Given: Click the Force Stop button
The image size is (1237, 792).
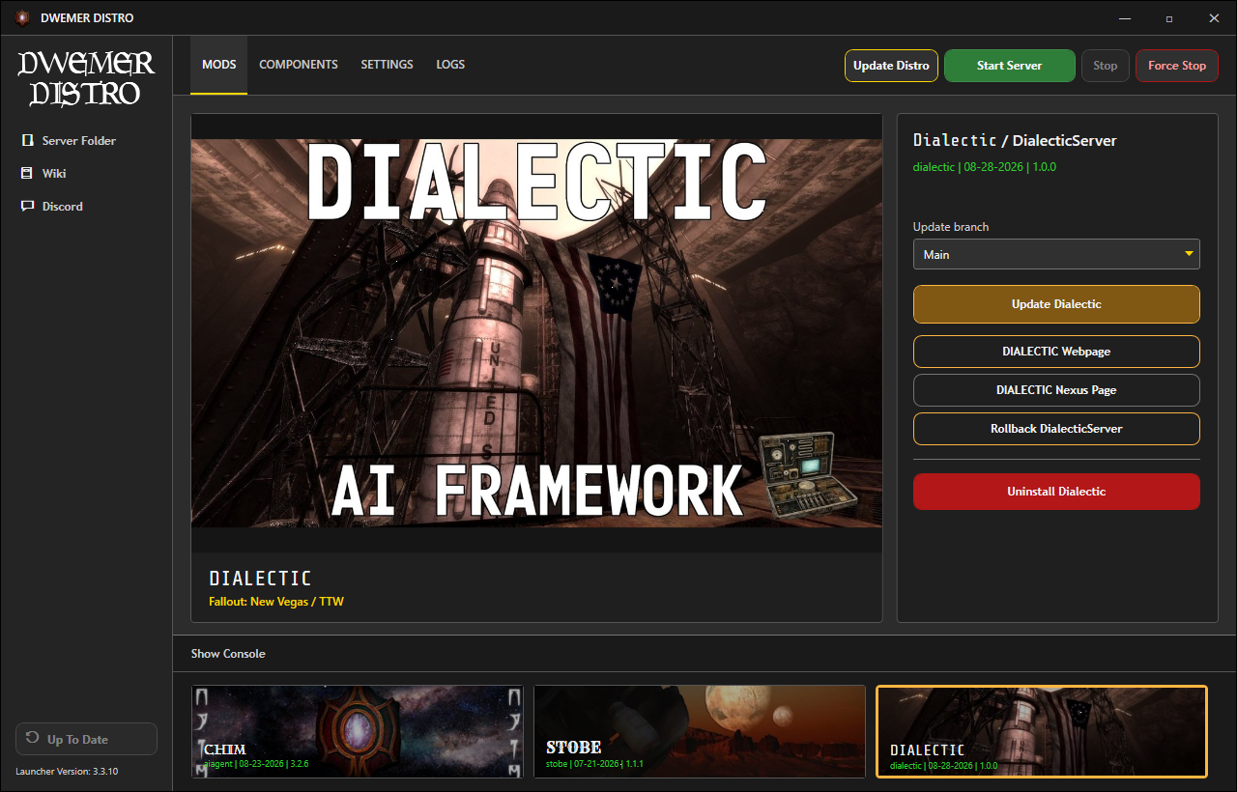Looking at the screenshot, I should pyautogui.click(x=1177, y=66).
